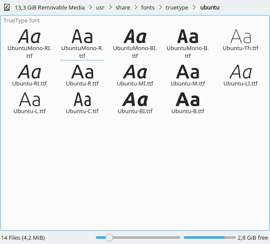Navigate to the usr folder in breadcrumb

point(100,8)
